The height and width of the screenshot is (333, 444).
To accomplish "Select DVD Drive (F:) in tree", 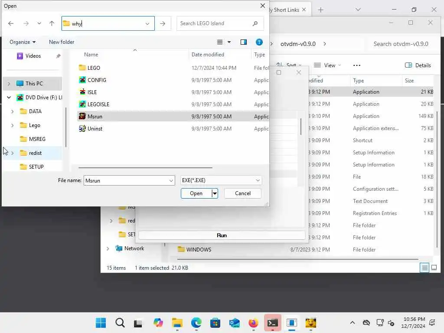I will 39,98.
